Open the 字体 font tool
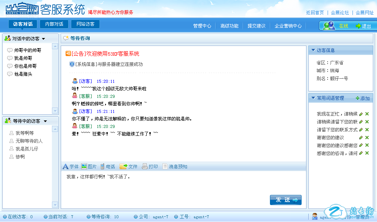The height and width of the screenshot is (222, 377). click(70, 167)
